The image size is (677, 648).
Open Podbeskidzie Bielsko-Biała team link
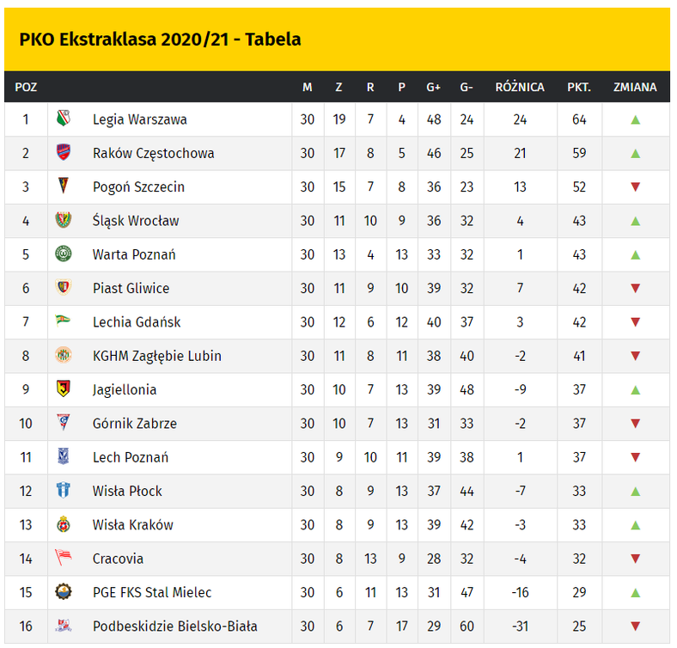click(174, 626)
